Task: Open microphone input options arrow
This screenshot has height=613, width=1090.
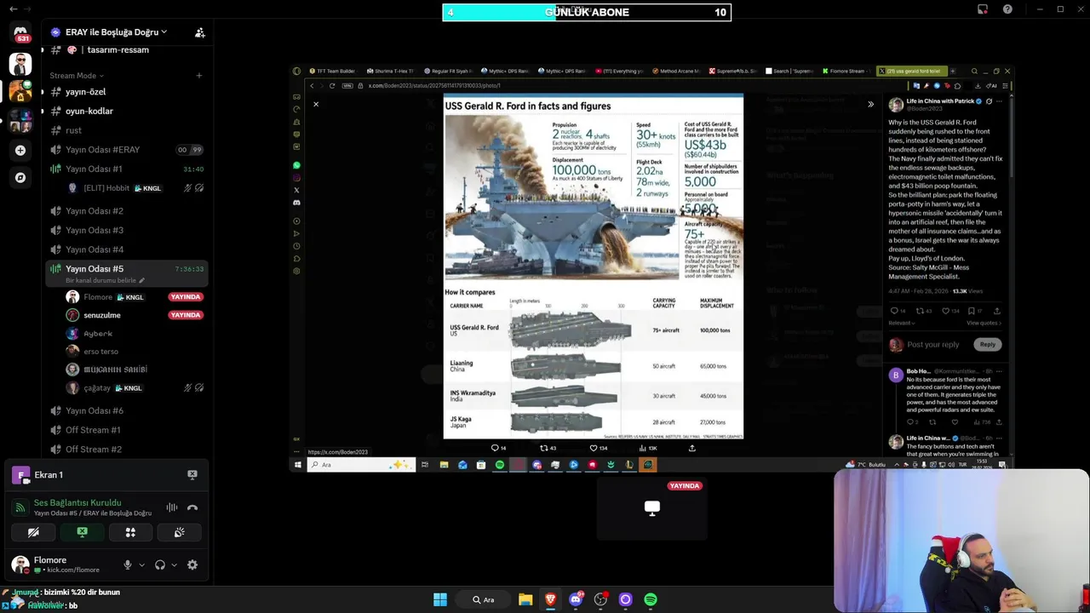Action: 141,564
